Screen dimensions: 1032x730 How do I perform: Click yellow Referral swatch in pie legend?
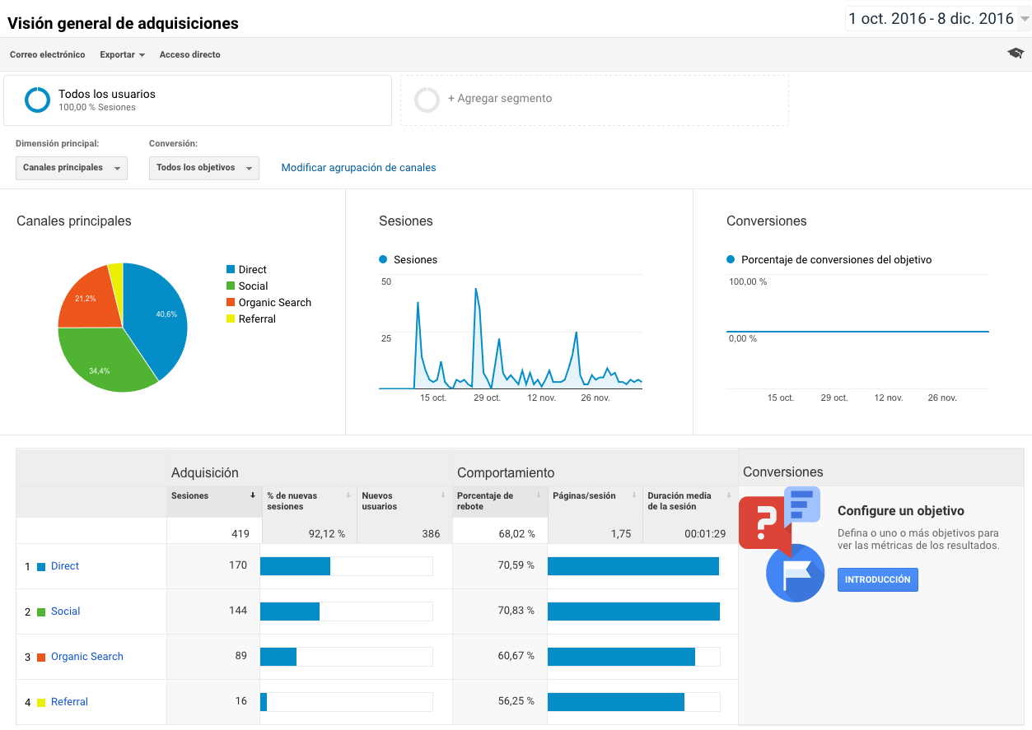pos(231,319)
